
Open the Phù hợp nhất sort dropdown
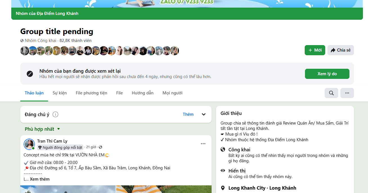(x=42, y=129)
